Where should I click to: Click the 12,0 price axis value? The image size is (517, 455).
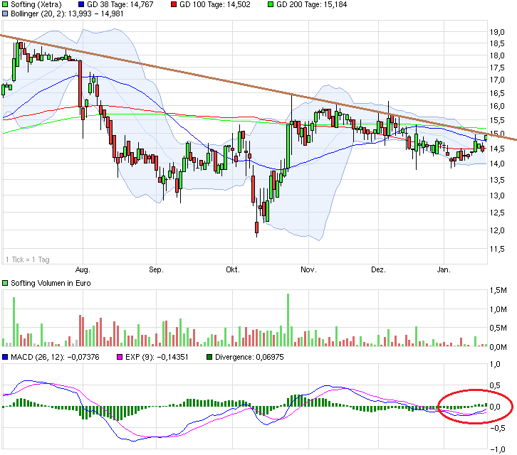click(497, 230)
